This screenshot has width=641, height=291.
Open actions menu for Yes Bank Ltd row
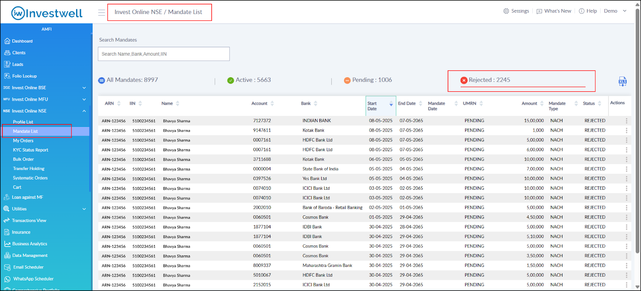[x=626, y=179]
